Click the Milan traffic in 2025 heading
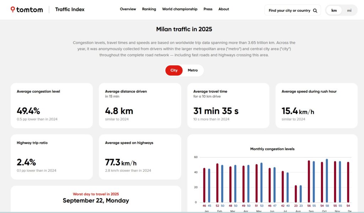This screenshot has width=364, height=213. click(x=184, y=29)
